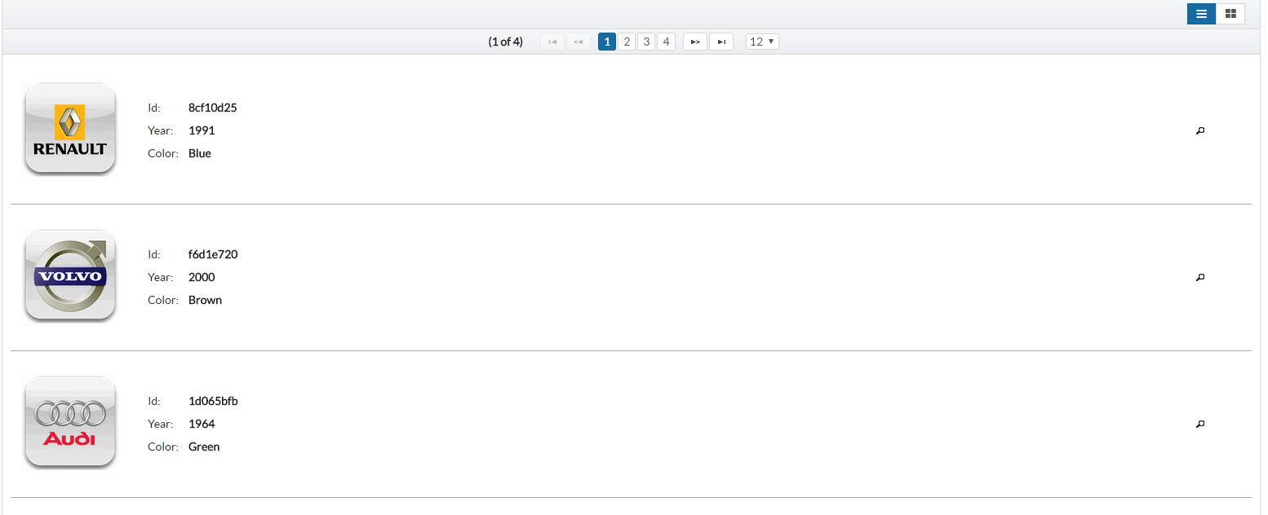Select the year 1964

pyautogui.click(x=202, y=424)
